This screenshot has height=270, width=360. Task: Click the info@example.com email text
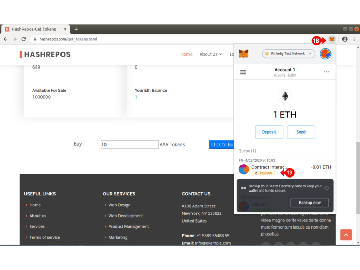click(213, 243)
